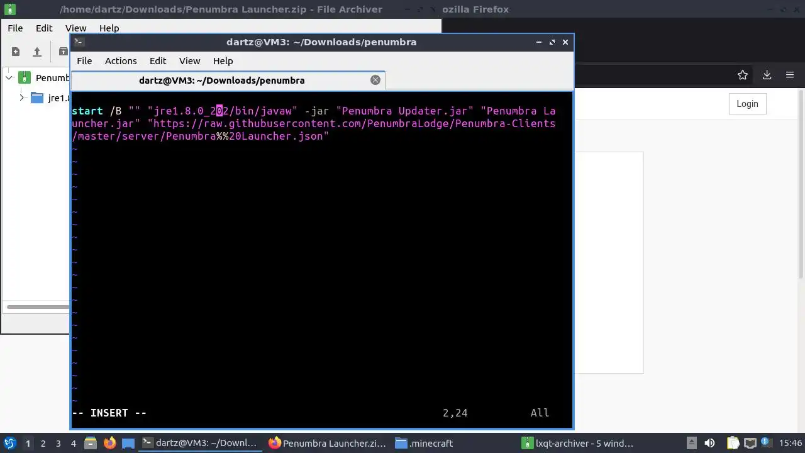
Task: Collapse the Penumbra archive tree node
Action: (9, 78)
